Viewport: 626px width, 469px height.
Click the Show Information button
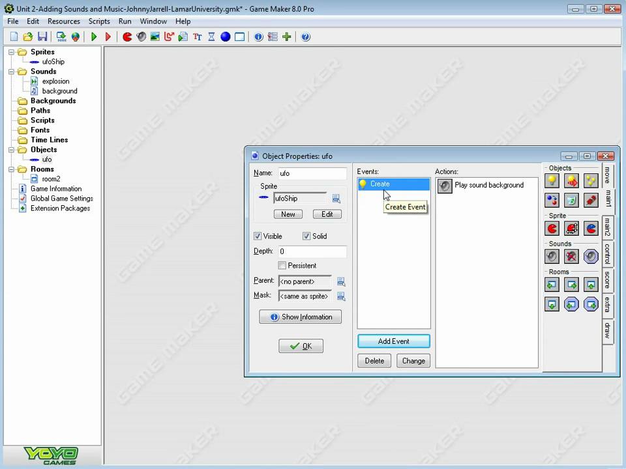[x=300, y=317]
